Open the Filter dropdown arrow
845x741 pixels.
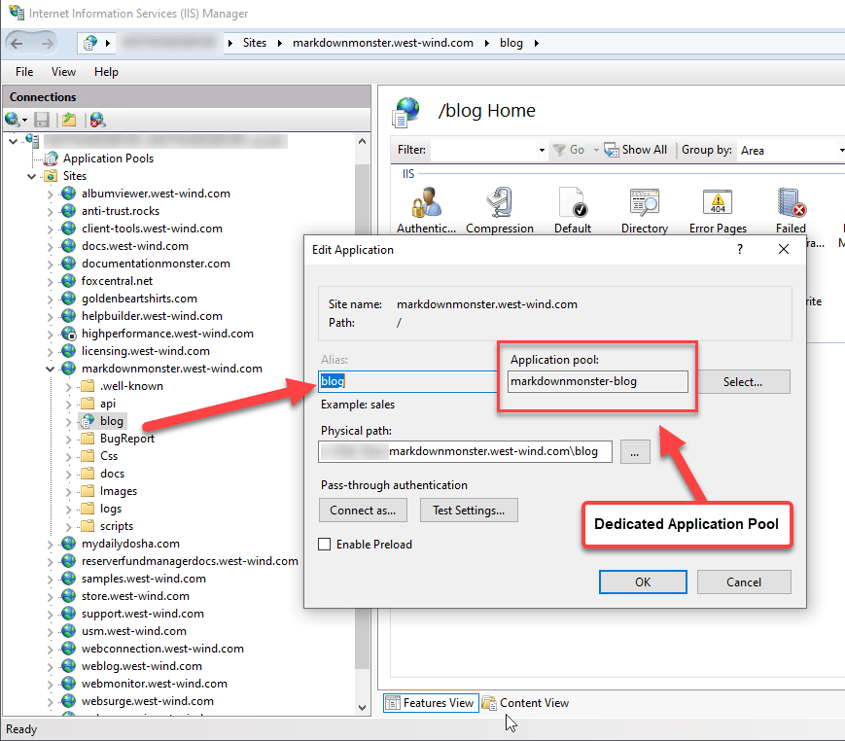542,151
